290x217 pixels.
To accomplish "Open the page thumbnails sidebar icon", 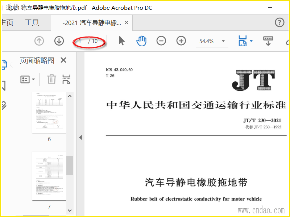I will (4, 65).
